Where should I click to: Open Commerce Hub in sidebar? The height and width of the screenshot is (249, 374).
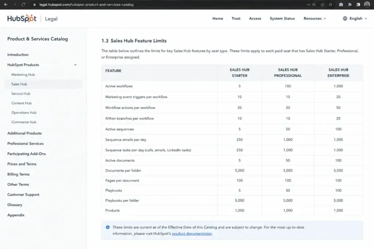tap(24, 122)
